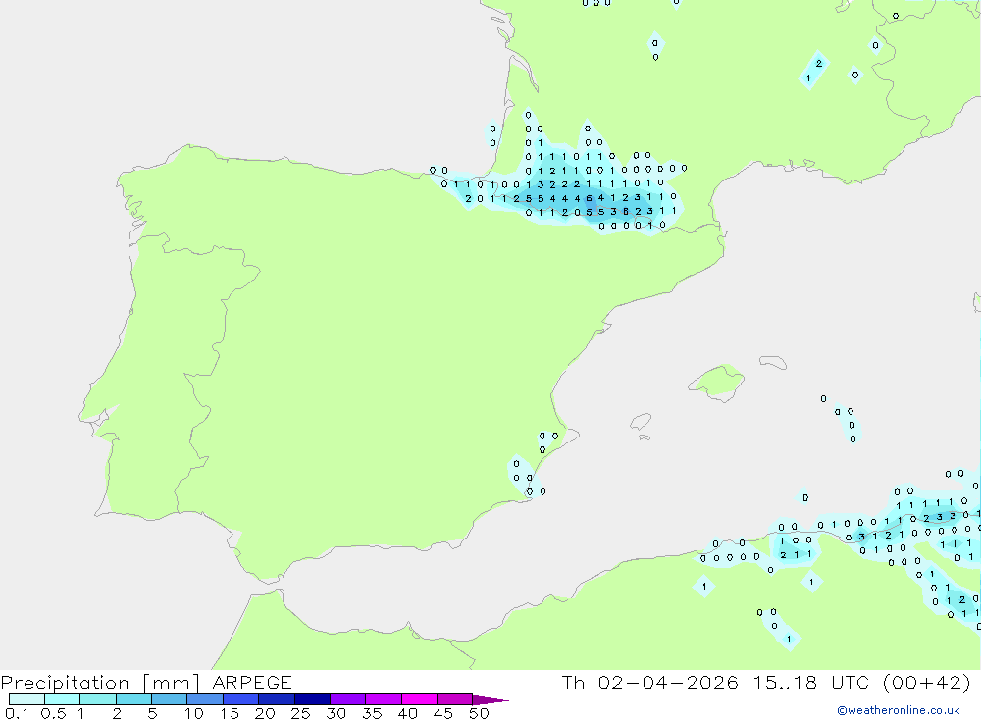Screen dimensions: 981x719
Task: Click the '35' legend scale label
Action: (x=372, y=713)
